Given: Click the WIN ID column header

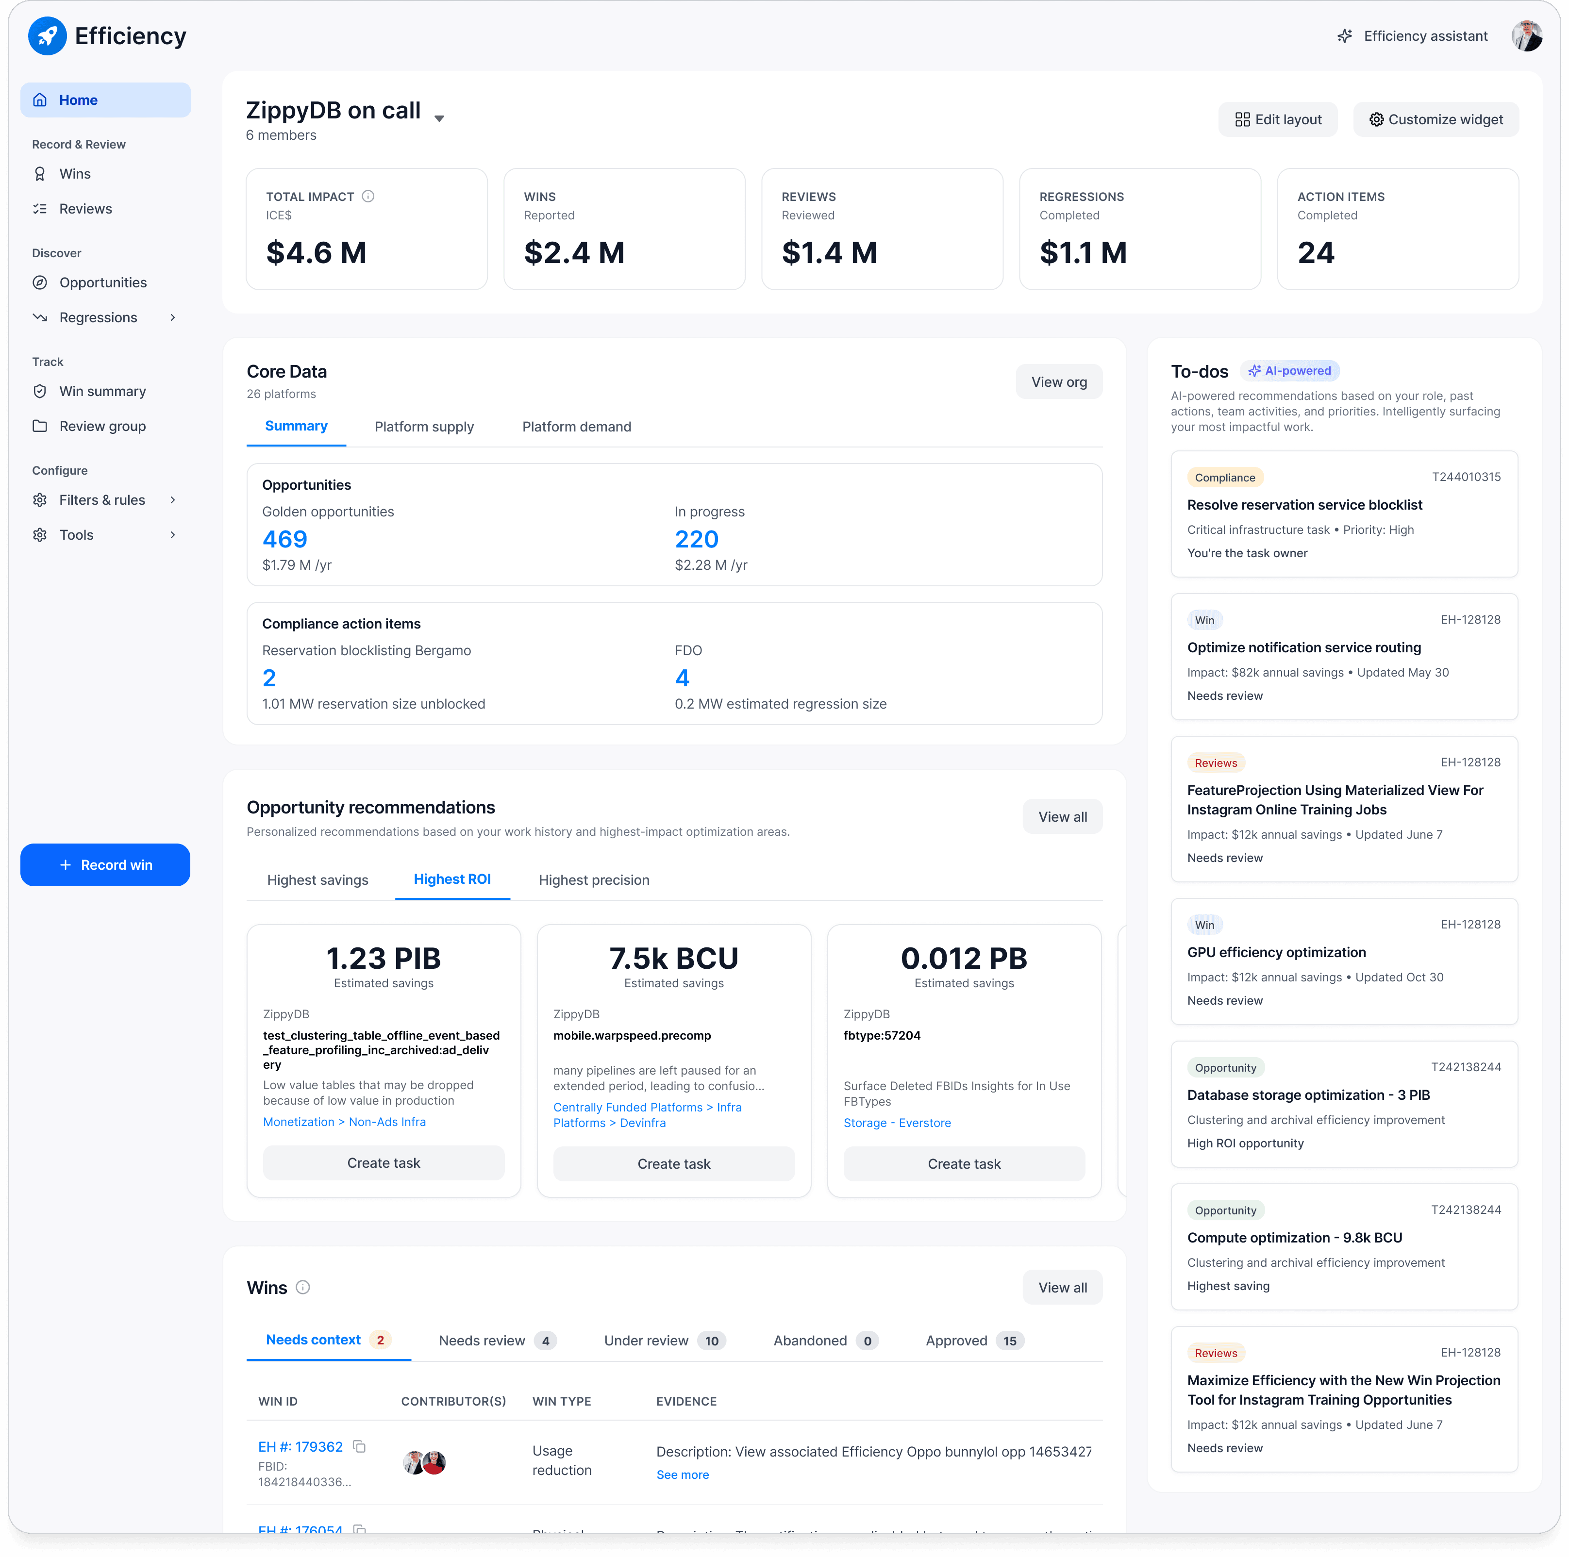Looking at the screenshot, I should coord(278,1401).
